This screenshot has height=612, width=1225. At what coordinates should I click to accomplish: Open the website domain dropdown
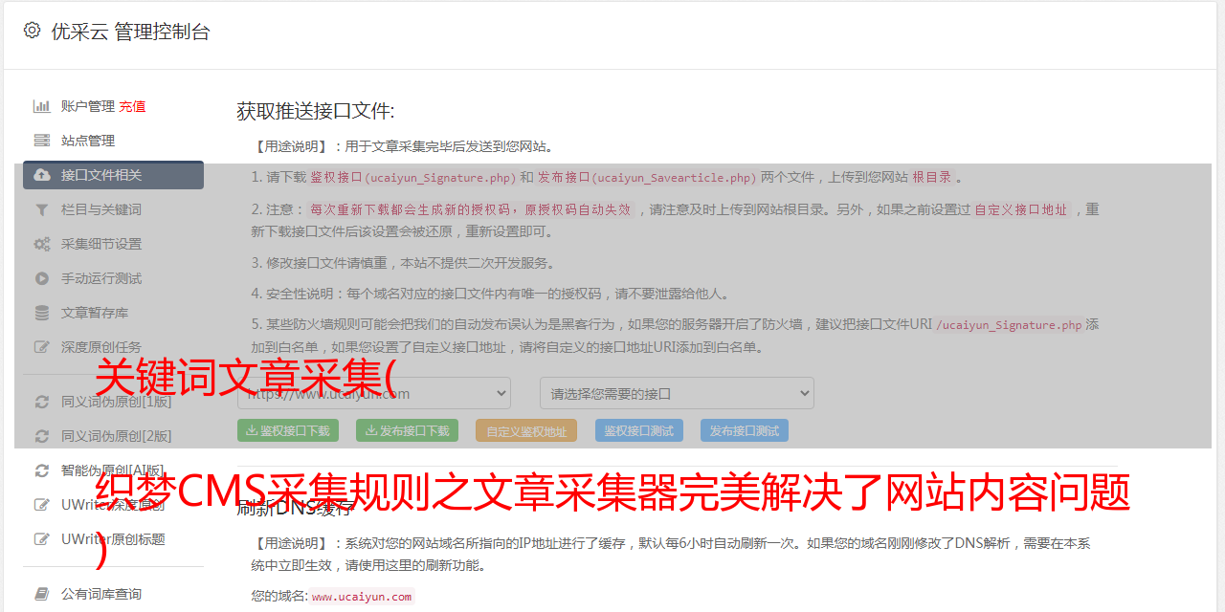click(374, 393)
